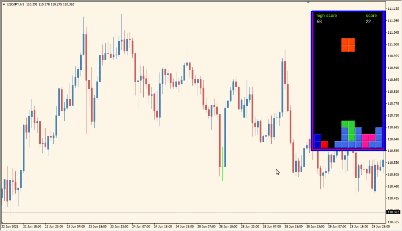The width and height of the screenshot is (402, 231).
Task: Click the score value 22
Action: click(368, 22)
